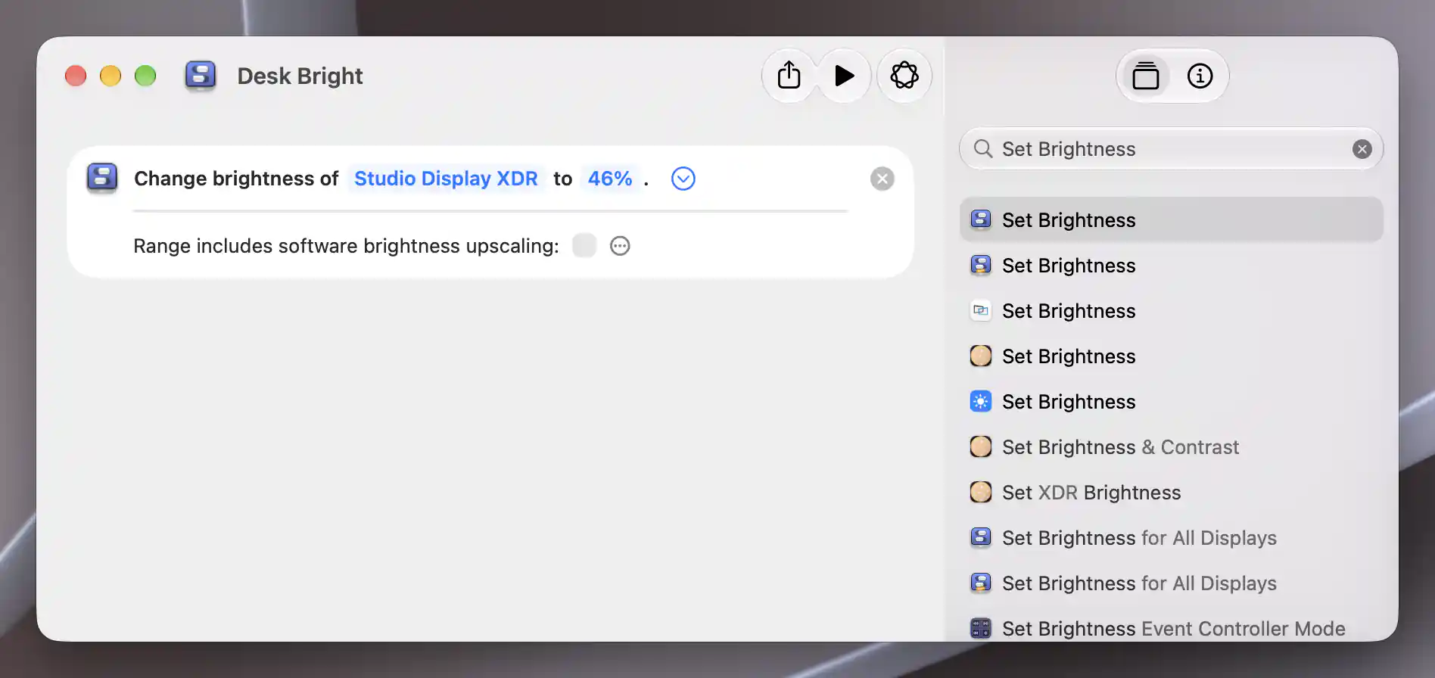This screenshot has width=1435, height=678.
Task: Open the shortcut details info panel
Action: click(x=1200, y=76)
